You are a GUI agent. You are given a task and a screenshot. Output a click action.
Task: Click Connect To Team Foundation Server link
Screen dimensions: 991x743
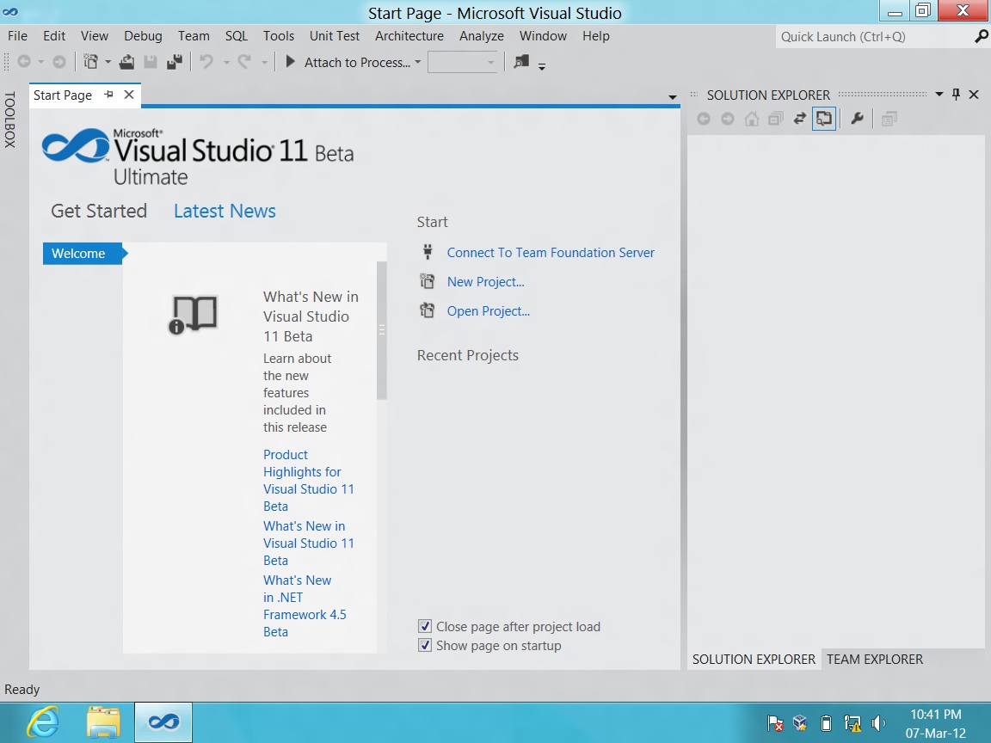(551, 253)
